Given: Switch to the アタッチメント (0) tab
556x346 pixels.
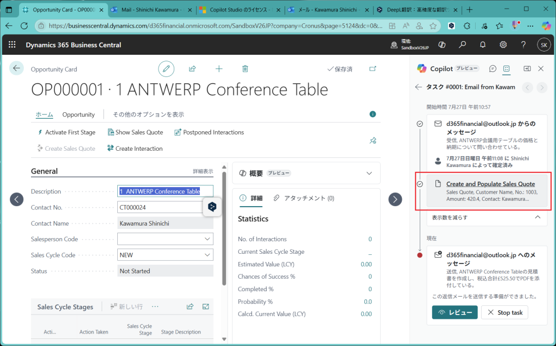Looking at the screenshot, I should pos(304,198).
